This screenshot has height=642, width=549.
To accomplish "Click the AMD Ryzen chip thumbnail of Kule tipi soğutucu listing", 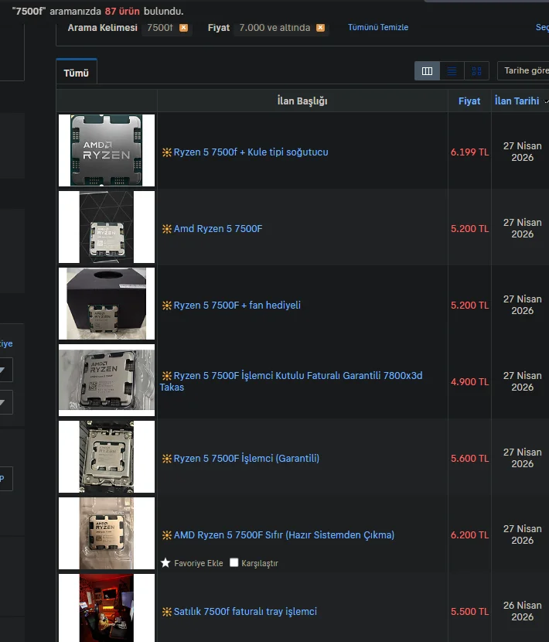I will [107, 150].
